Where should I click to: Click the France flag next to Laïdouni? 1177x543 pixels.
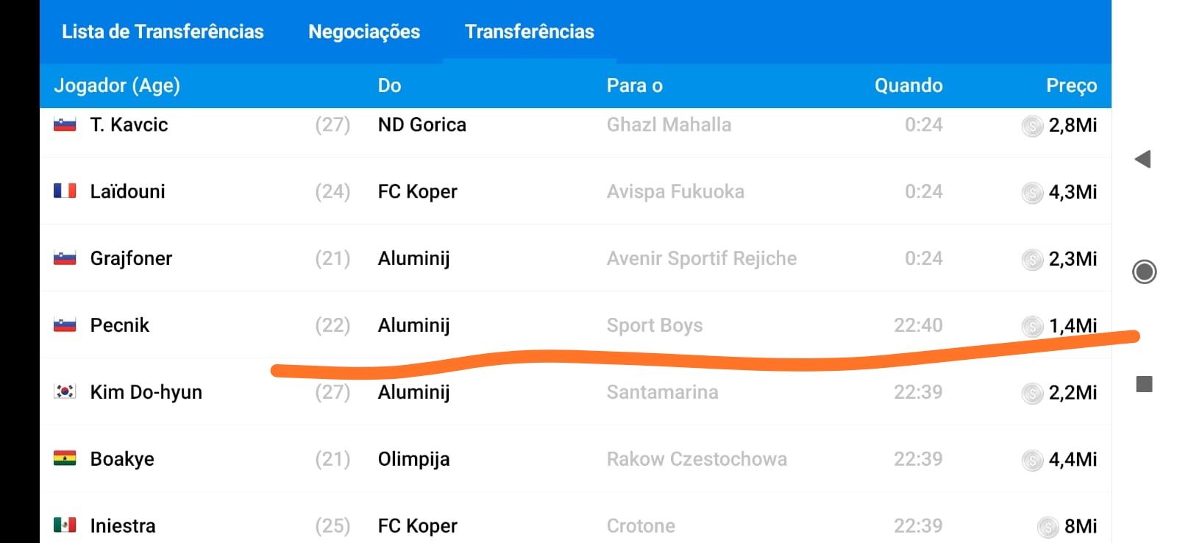pos(65,191)
